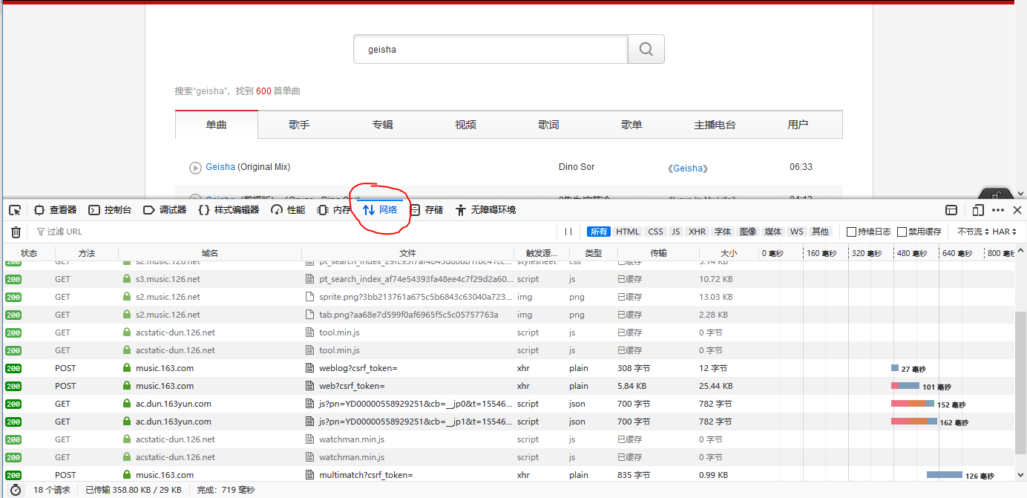
Task: Select the 所有 filter button
Action: (599, 232)
